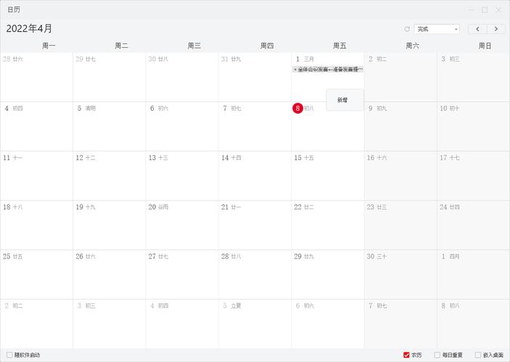Enable the 随软件启动 checkbox
The height and width of the screenshot is (362, 510).
click(x=9, y=355)
